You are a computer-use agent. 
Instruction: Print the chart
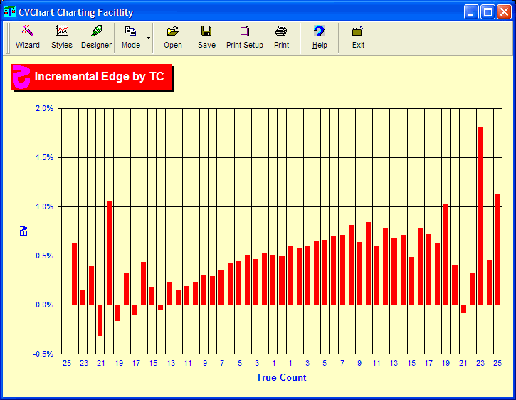click(282, 37)
